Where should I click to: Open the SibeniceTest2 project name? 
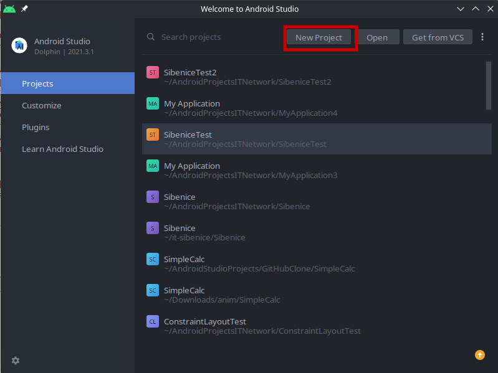tap(190, 72)
